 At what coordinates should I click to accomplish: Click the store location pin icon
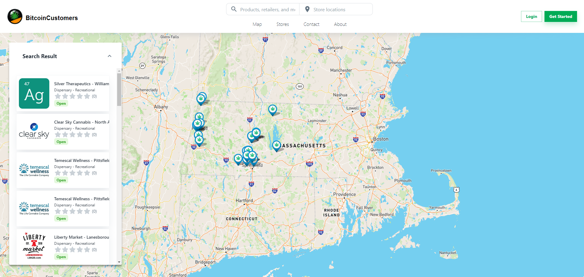click(307, 9)
